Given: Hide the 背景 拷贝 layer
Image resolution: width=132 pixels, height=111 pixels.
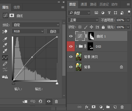Looking at the screenshot, I should (71, 57).
